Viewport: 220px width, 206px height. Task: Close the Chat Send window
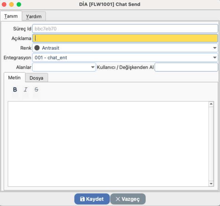point(4,4)
